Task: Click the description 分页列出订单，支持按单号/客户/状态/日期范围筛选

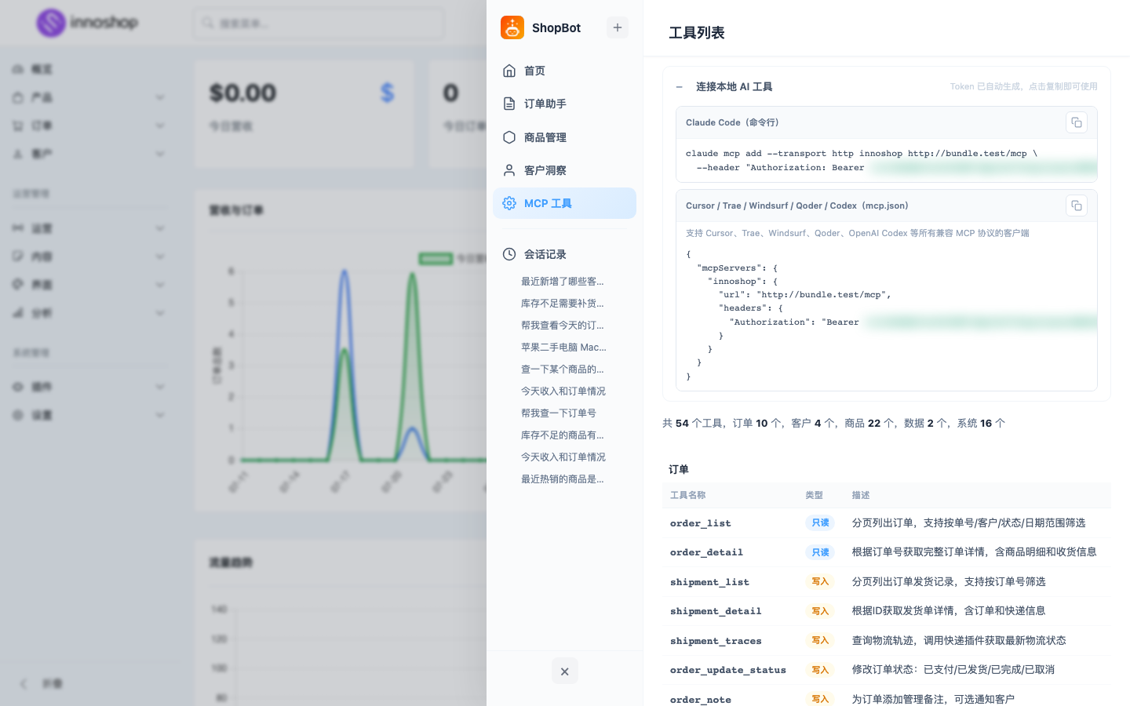Action: (969, 523)
